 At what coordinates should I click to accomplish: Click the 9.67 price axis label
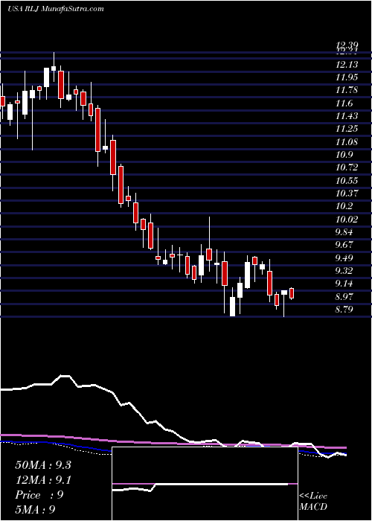point(344,245)
